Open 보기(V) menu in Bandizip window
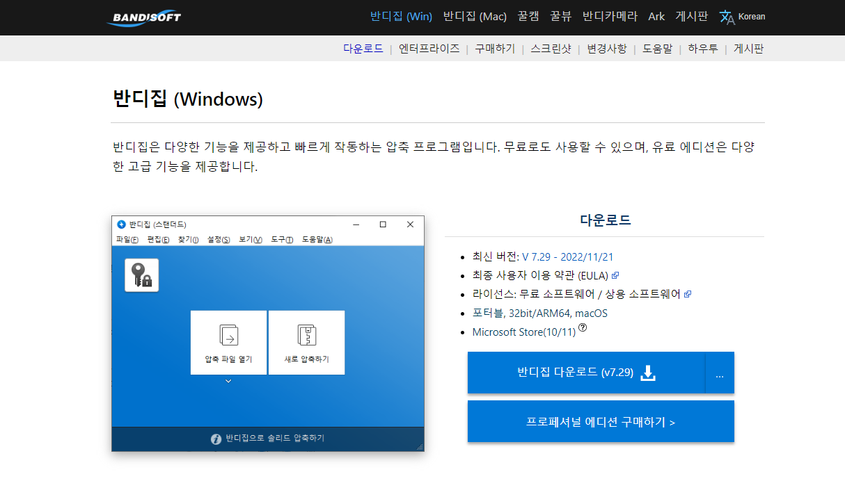Screen dimensions: 845x481 click(x=251, y=239)
